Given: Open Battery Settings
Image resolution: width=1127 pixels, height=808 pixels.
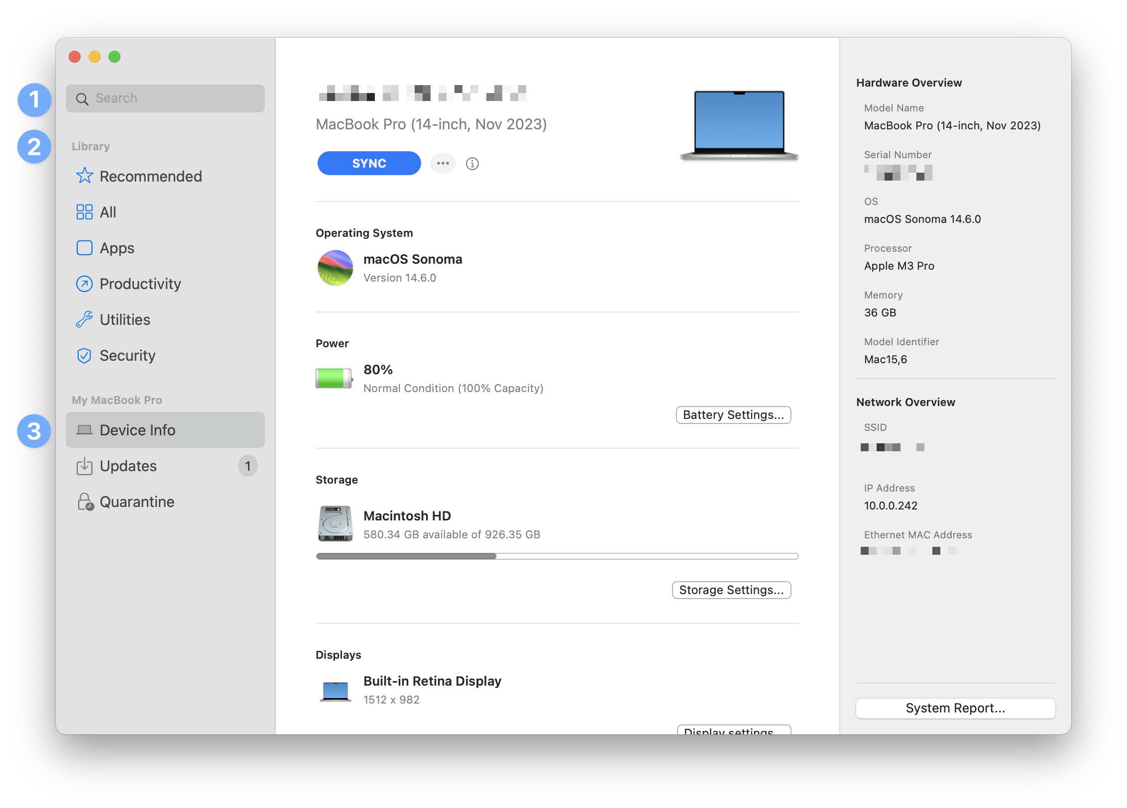Looking at the screenshot, I should (733, 415).
